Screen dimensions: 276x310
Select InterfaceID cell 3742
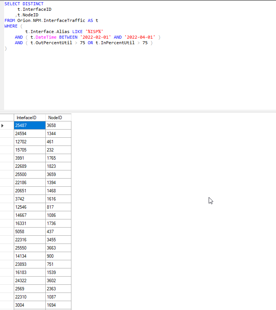(30, 199)
